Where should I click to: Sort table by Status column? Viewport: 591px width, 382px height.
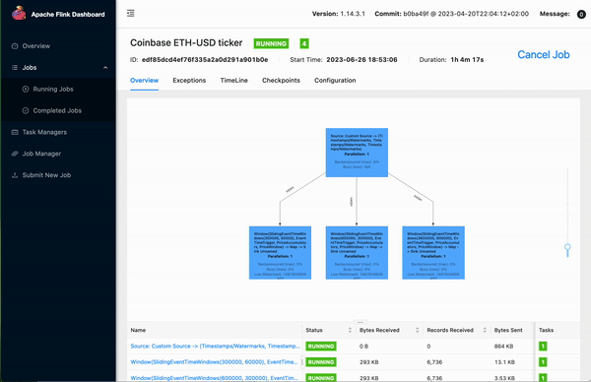click(350, 330)
